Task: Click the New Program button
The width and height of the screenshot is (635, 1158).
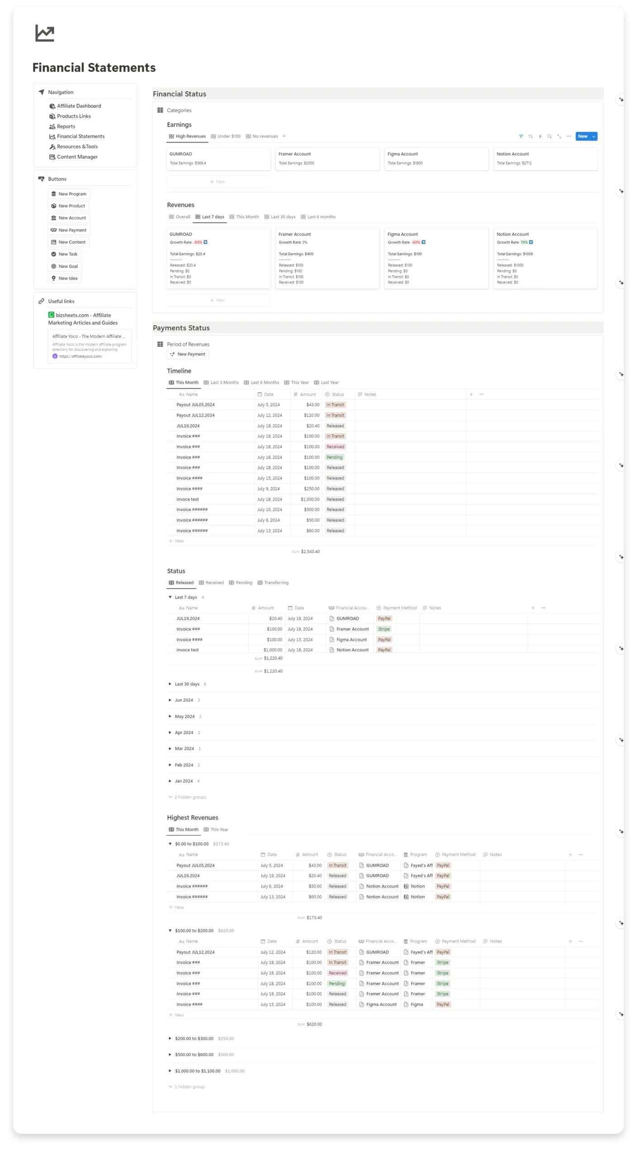Action: pyautogui.click(x=69, y=194)
